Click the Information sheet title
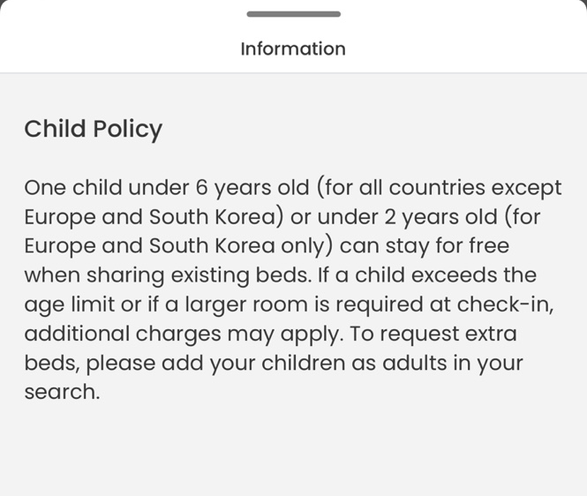Viewport: 587px width, 496px height. pos(293,49)
